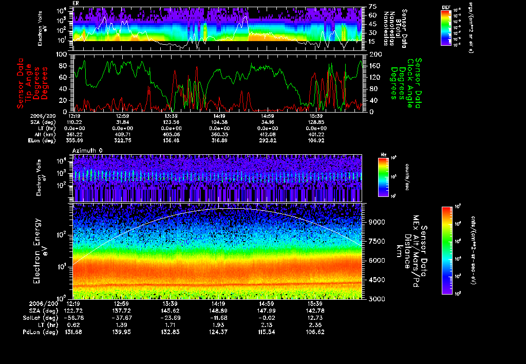Select ELon value 106.92
Image resolution: width=526 pixels, height=364 pixels.
point(316,140)
